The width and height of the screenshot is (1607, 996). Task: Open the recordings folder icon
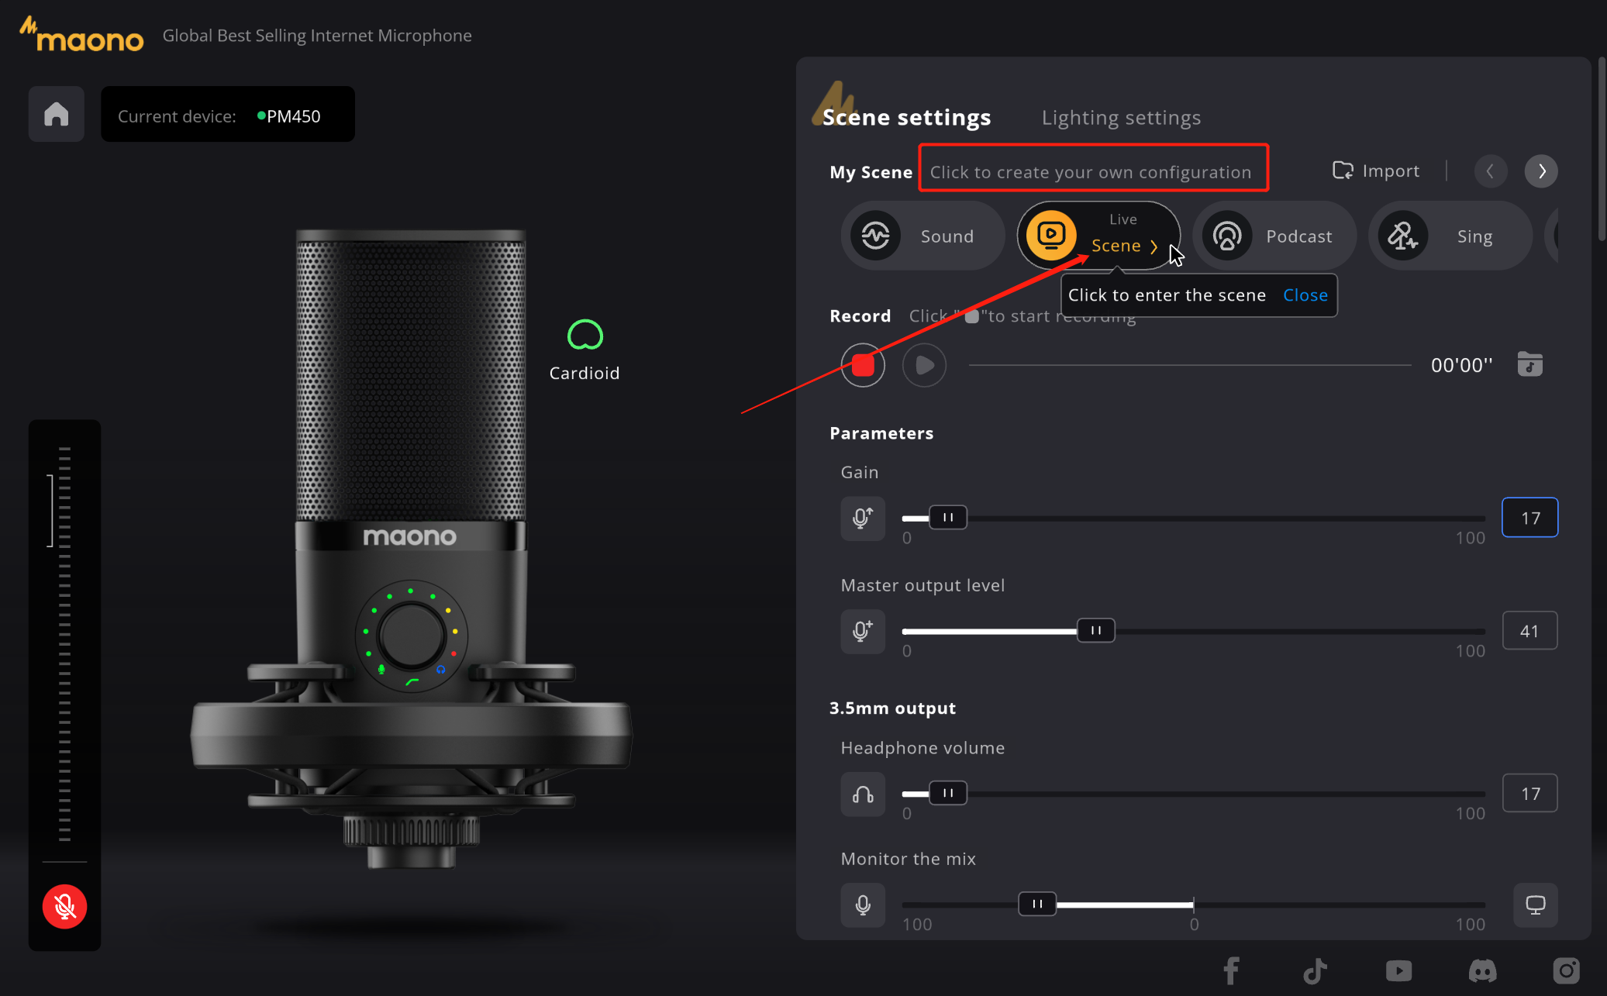[1529, 364]
